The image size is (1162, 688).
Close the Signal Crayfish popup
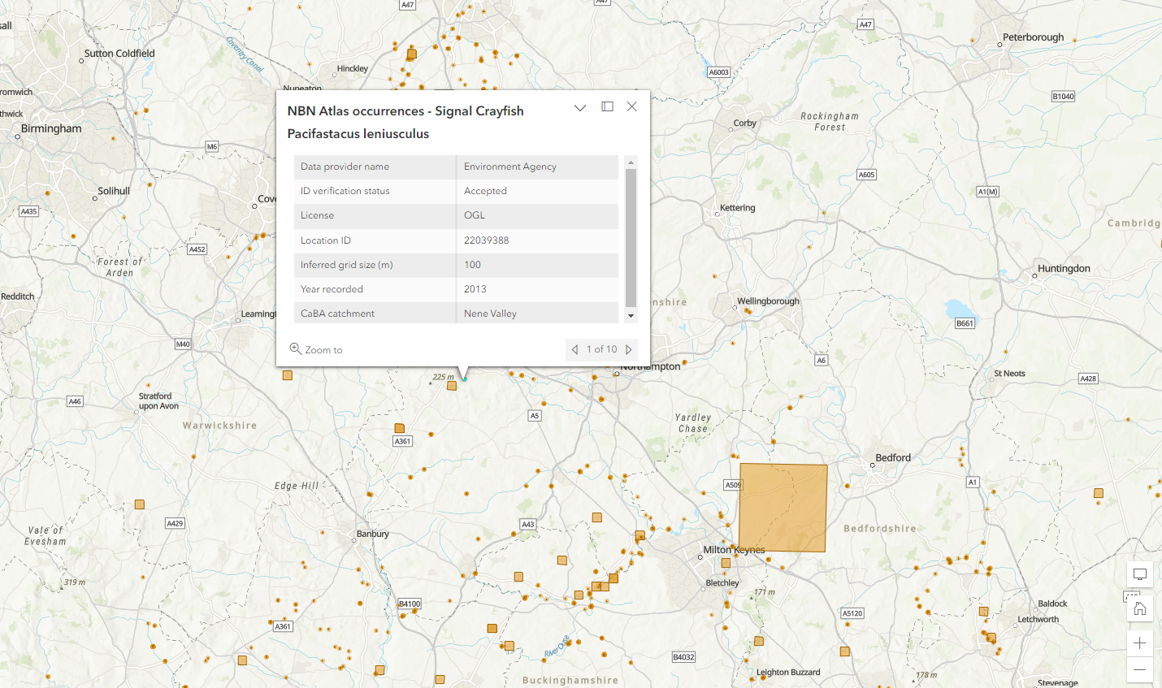(x=631, y=106)
